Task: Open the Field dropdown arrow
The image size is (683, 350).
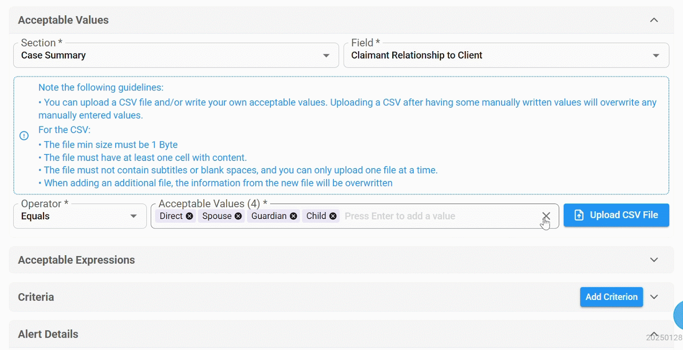Action: (656, 55)
